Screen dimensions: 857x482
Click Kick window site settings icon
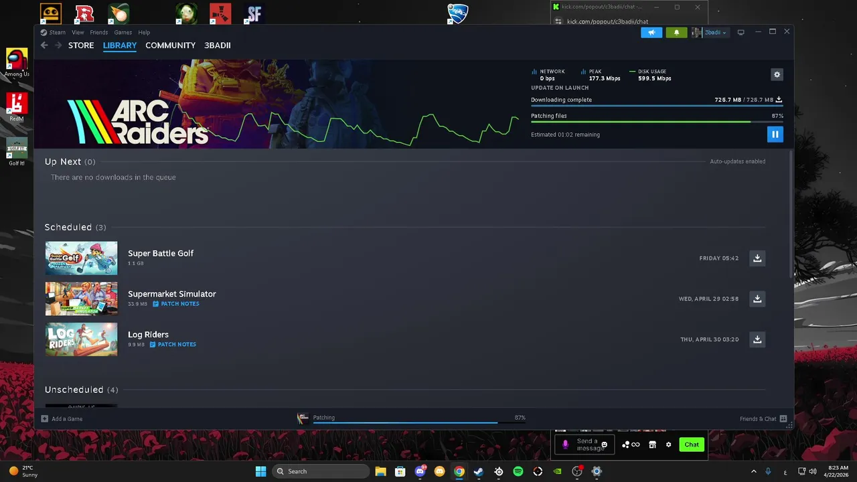[557, 21]
